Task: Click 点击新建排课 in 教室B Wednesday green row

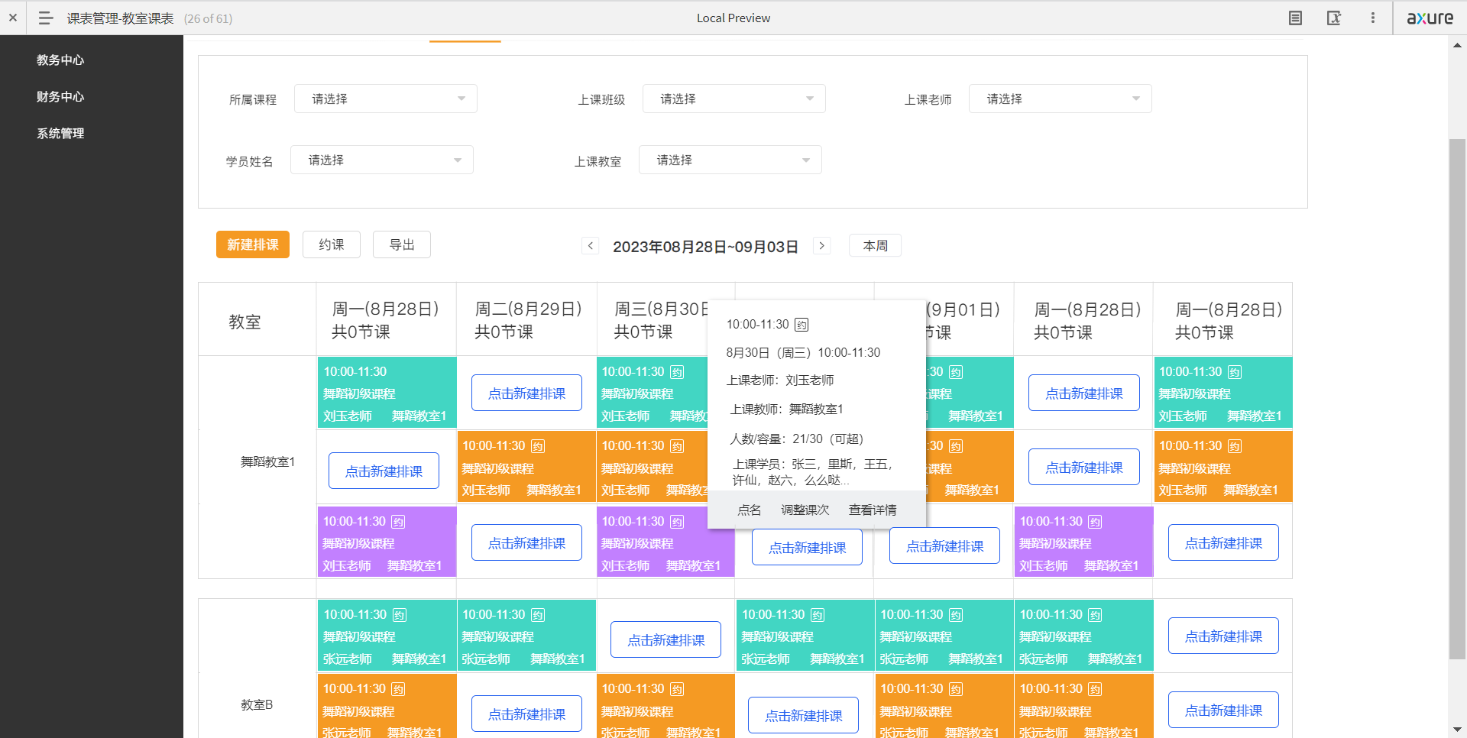Action: [x=665, y=639]
